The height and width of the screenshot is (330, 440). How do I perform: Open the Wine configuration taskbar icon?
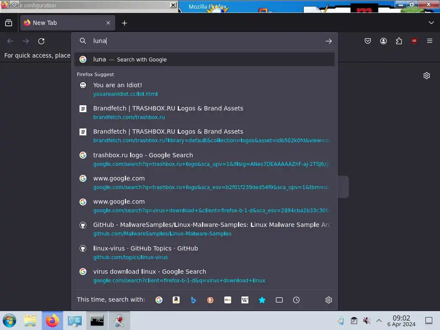pos(119,321)
